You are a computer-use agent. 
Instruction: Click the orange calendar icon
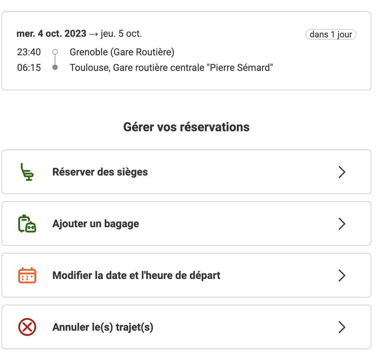click(x=27, y=275)
